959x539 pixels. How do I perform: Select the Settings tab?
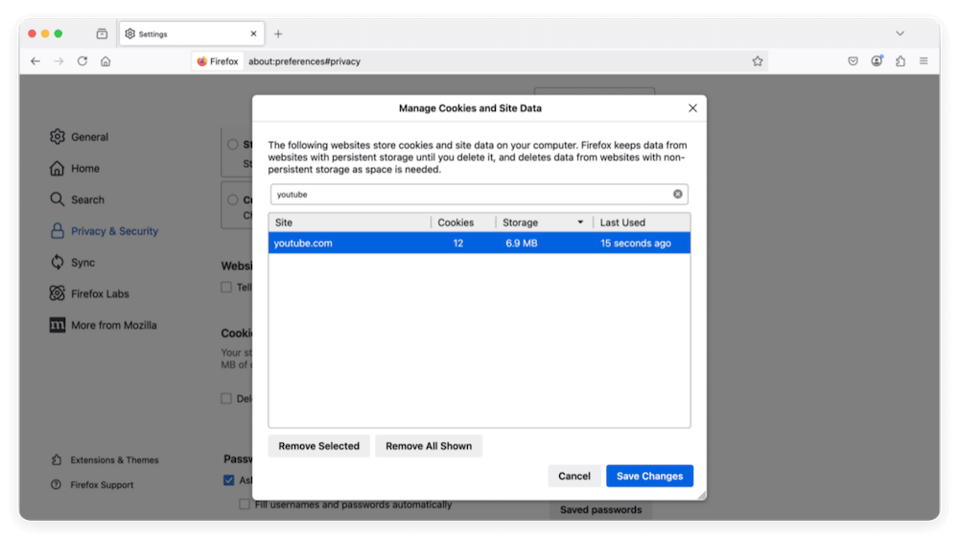pos(192,34)
